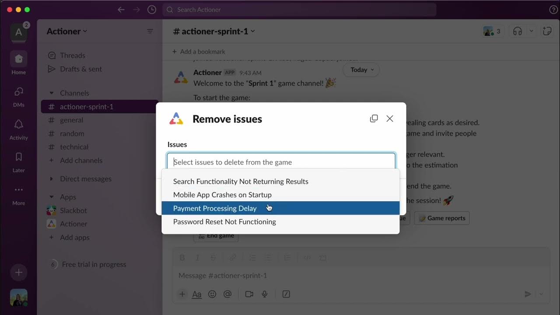Go back in history arrow

tap(121, 10)
